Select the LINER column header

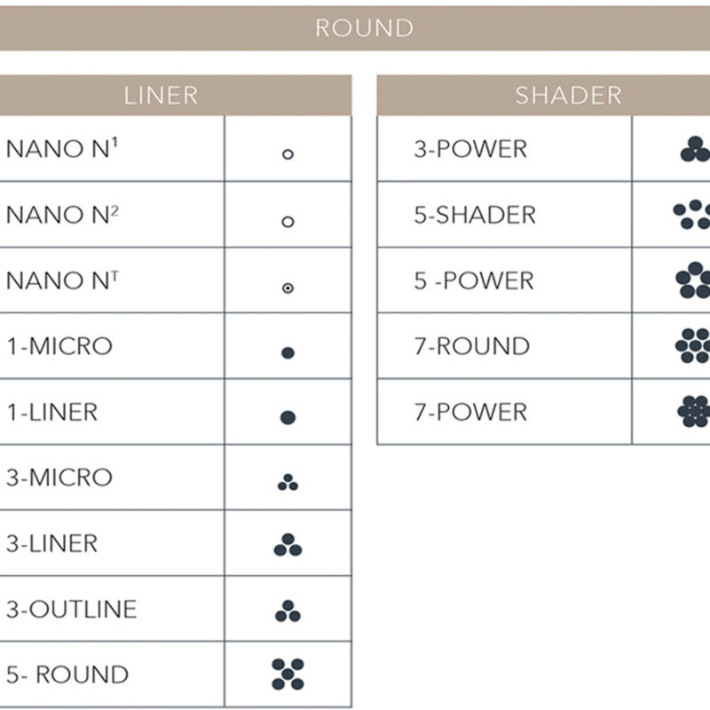point(161,95)
